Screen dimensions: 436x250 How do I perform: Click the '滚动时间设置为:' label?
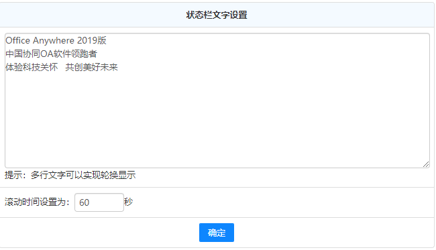[x=37, y=202]
